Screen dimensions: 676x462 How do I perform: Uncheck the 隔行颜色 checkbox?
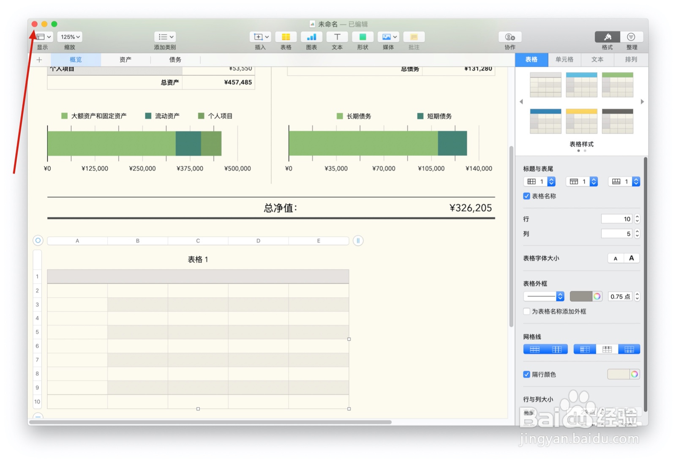pyautogui.click(x=526, y=374)
